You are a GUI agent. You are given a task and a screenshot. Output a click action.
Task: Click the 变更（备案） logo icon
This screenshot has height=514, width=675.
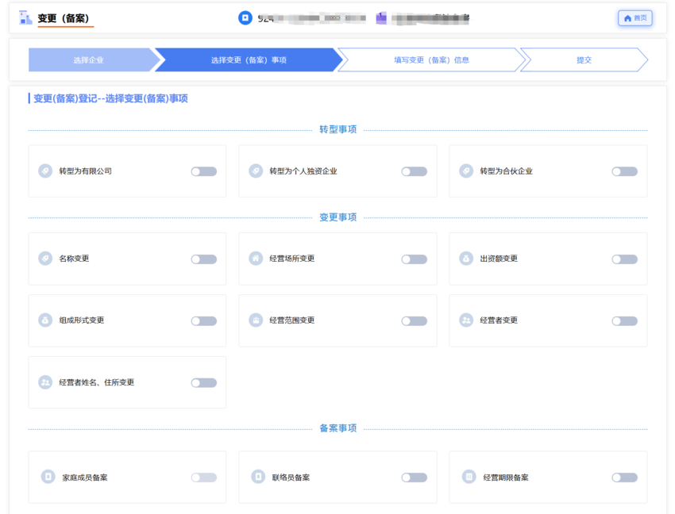point(25,17)
